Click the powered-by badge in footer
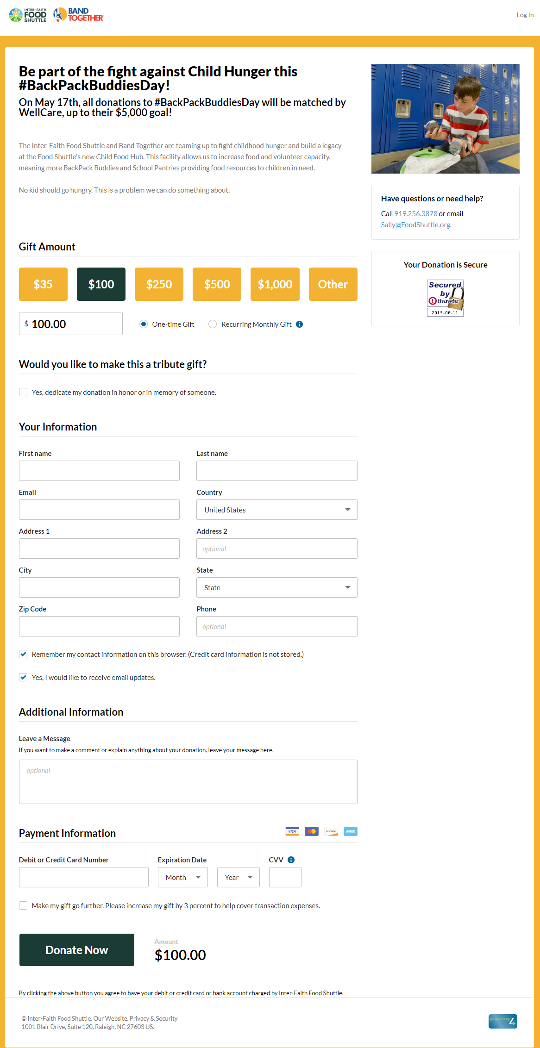 click(502, 1021)
